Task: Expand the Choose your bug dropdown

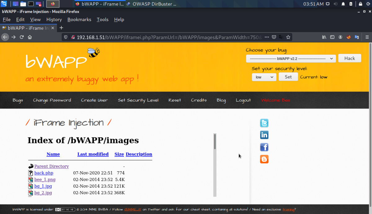Action: tap(291, 58)
